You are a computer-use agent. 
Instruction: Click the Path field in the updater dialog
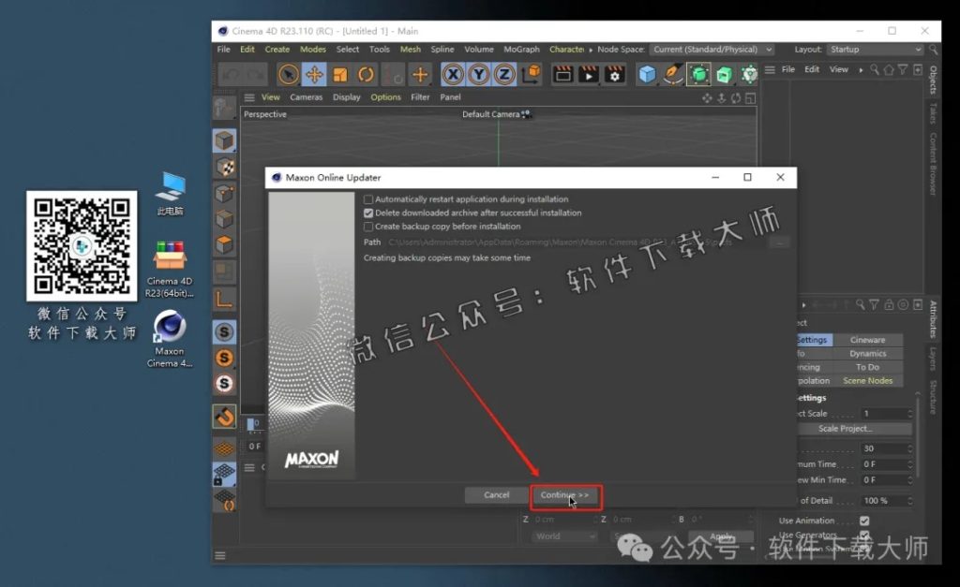pyautogui.click(x=562, y=242)
